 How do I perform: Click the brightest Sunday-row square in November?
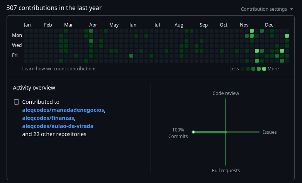point(252,31)
